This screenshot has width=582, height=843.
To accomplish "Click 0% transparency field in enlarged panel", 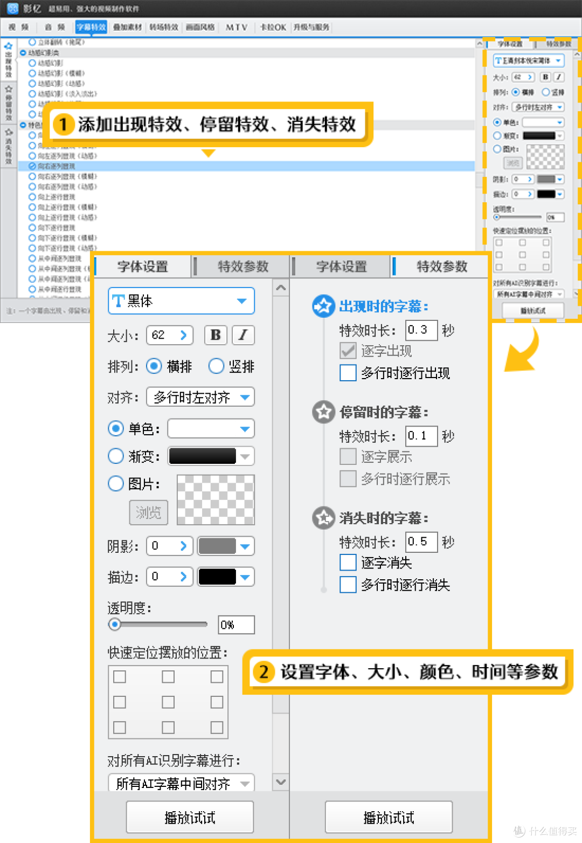I will point(236,625).
